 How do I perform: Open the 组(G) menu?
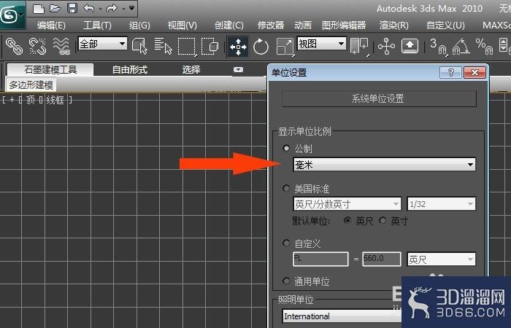click(x=139, y=25)
